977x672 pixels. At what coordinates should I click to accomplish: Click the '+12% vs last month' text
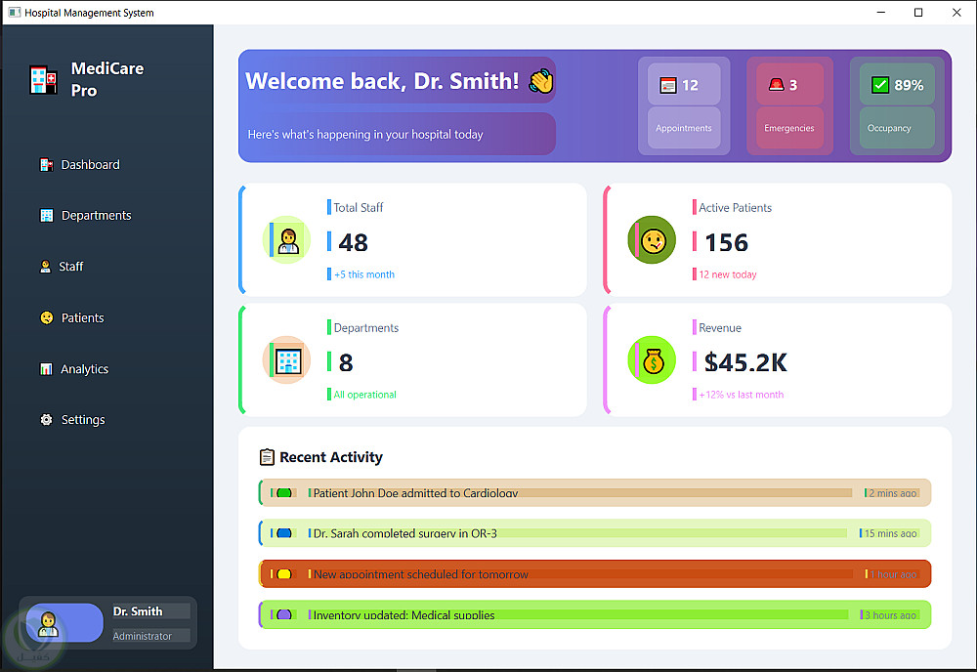click(742, 395)
